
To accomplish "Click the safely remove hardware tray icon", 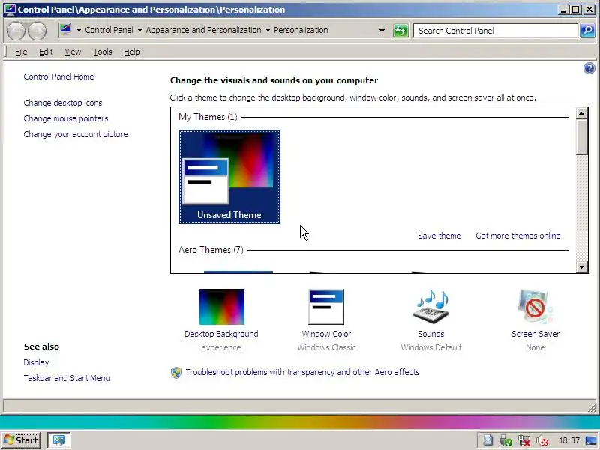I will click(505, 440).
